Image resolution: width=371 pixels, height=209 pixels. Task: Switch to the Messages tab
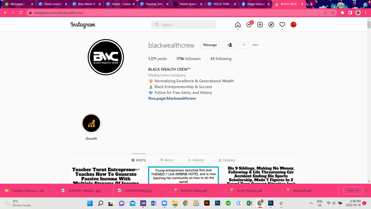[x=19, y=4]
